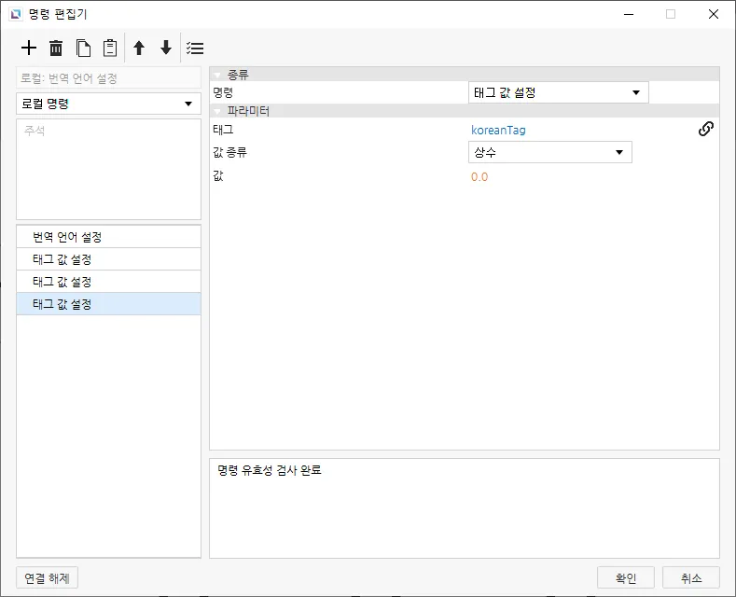
Task: Click the 취소 button
Action: [690, 578]
